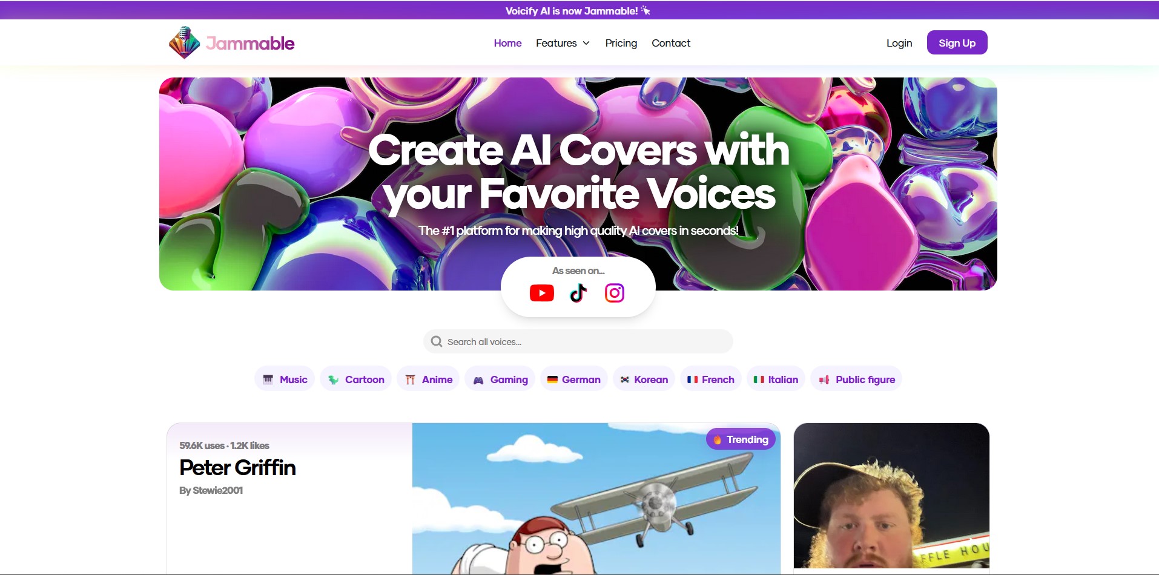The height and width of the screenshot is (575, 1159).
Task: Click the fire icon on the Trending badge
Action: (717, 440)
